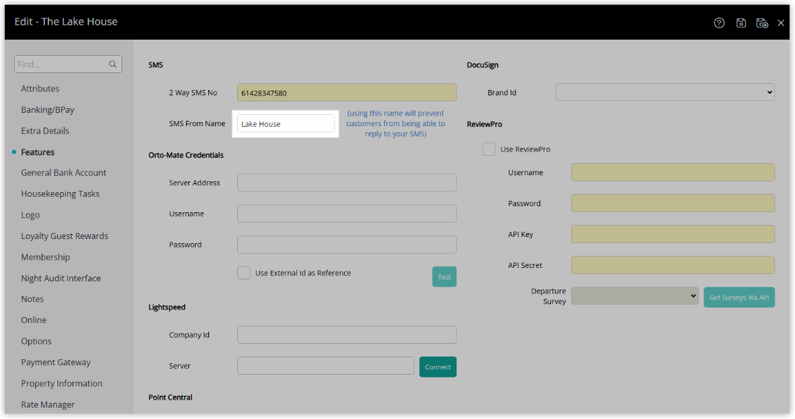Click the Point Central heading
Viewport: 795px width, 419px height.
(x=171, y=398)
